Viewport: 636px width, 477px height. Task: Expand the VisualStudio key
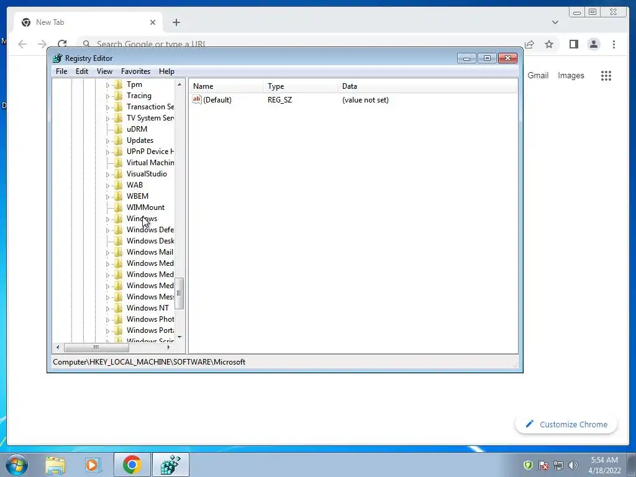click(x=107, y=175)
